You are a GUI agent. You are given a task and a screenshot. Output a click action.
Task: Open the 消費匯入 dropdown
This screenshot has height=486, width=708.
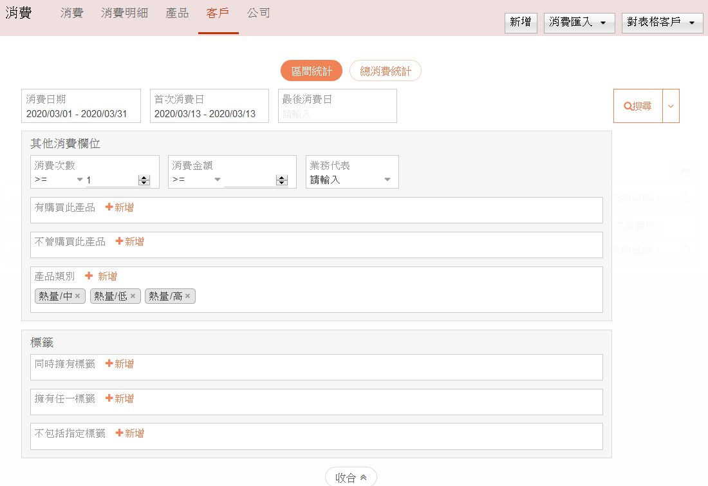coord(579,23)
